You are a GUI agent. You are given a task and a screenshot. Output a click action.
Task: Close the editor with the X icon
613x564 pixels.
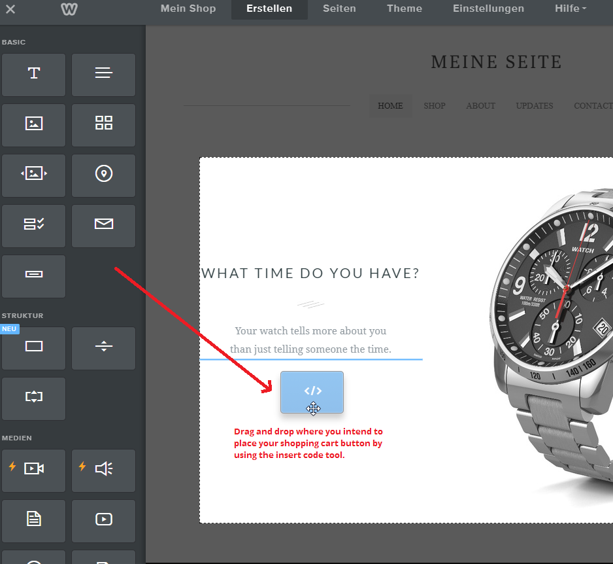[10, 9]
